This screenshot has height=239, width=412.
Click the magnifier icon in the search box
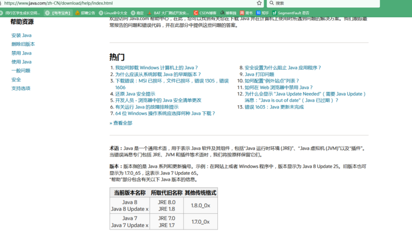click(272, 3)
